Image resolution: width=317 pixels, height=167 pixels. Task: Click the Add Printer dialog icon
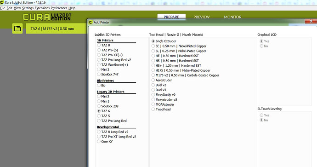point(91,22)
